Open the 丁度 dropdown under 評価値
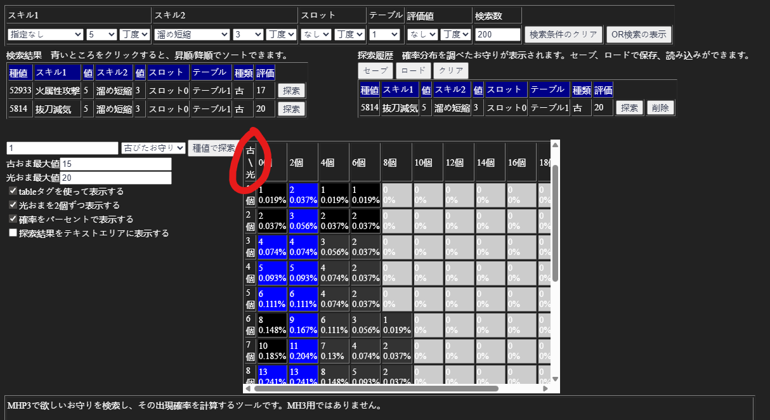Viewport: 770px width, 420px height. [x=456, y=34]
